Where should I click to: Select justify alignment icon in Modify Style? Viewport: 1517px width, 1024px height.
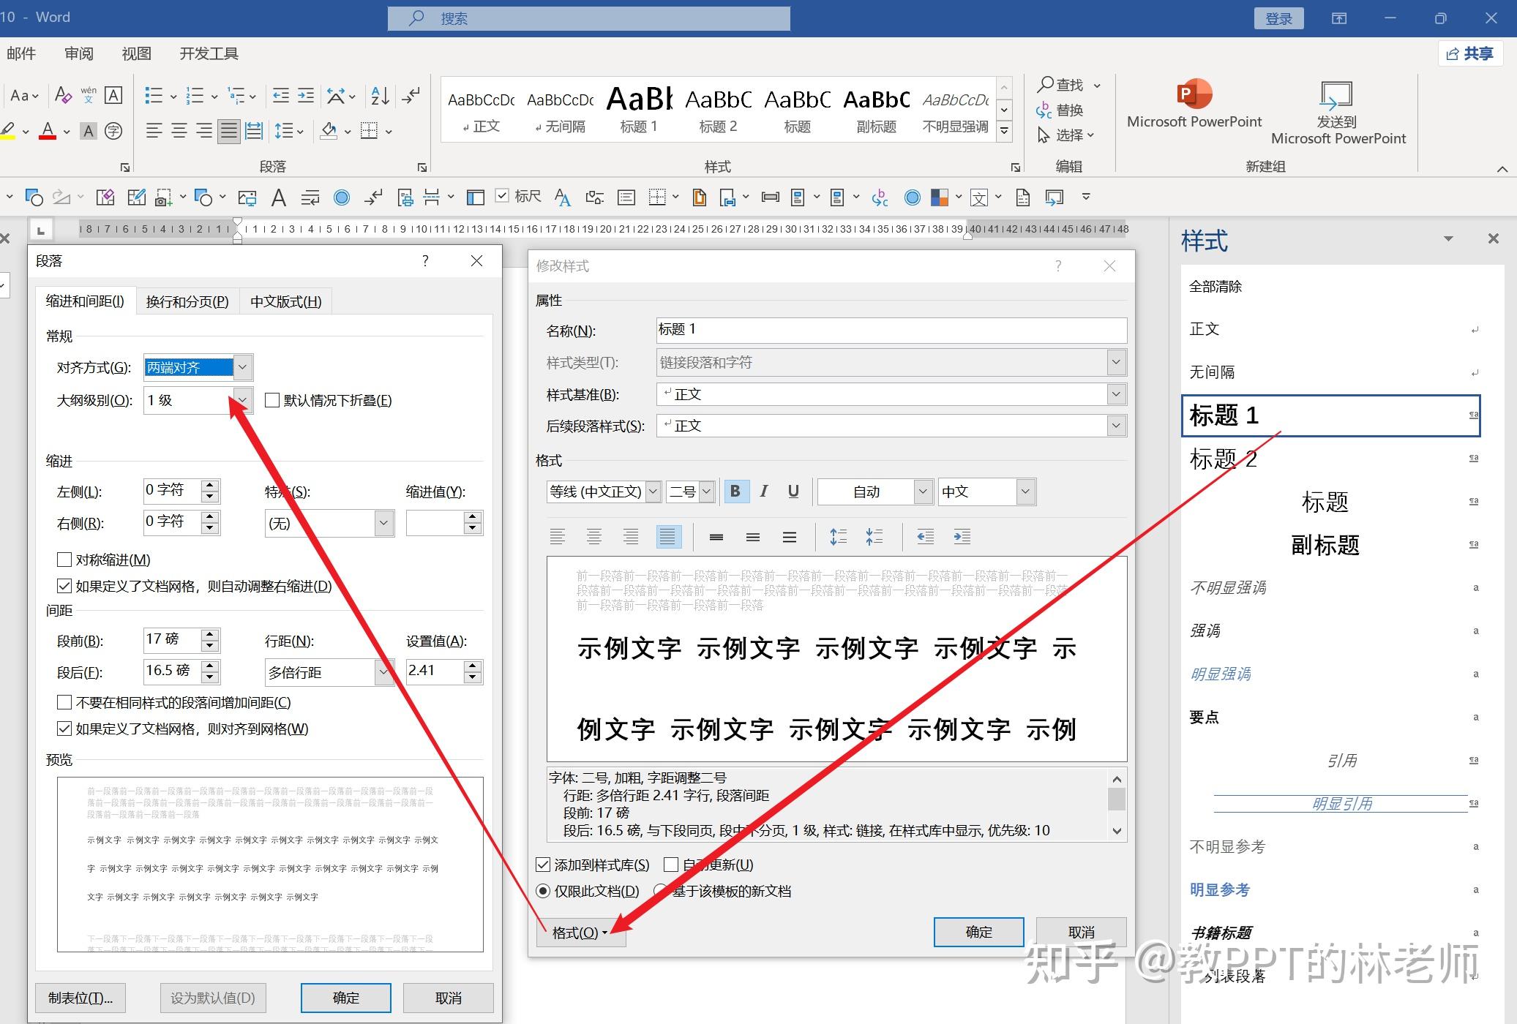pos(667,537)
